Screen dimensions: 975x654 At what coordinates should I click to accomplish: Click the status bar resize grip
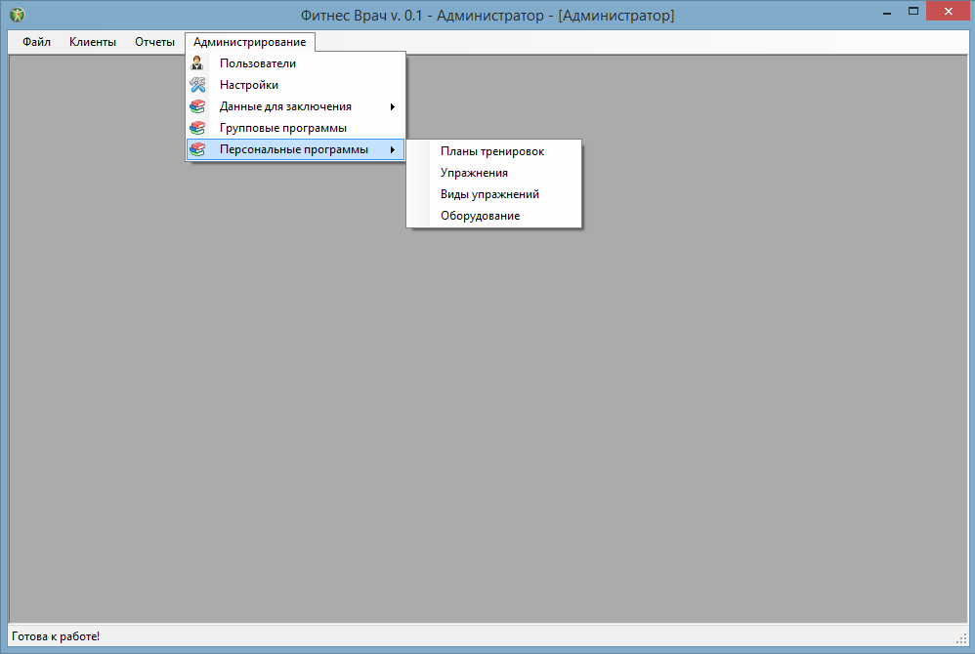pyautogui.click(x=960, y=637)
